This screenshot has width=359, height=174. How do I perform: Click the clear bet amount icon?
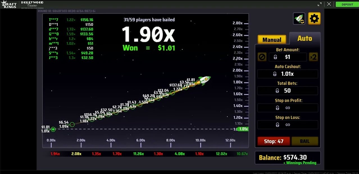coord(262,57)
